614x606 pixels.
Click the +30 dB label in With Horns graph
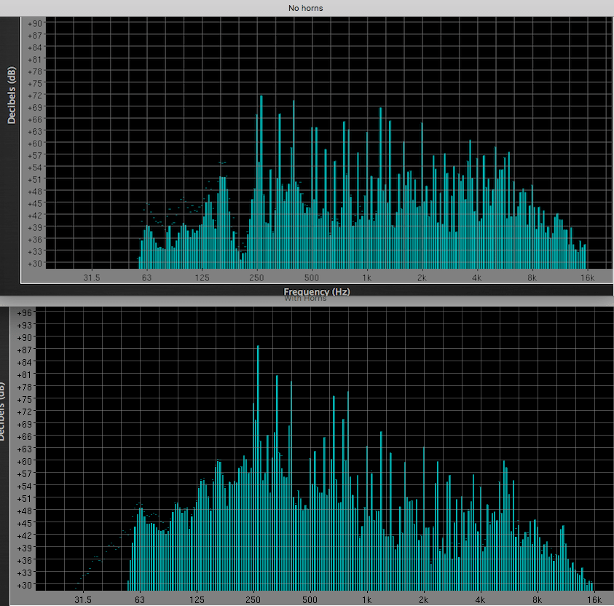point(24,585)
